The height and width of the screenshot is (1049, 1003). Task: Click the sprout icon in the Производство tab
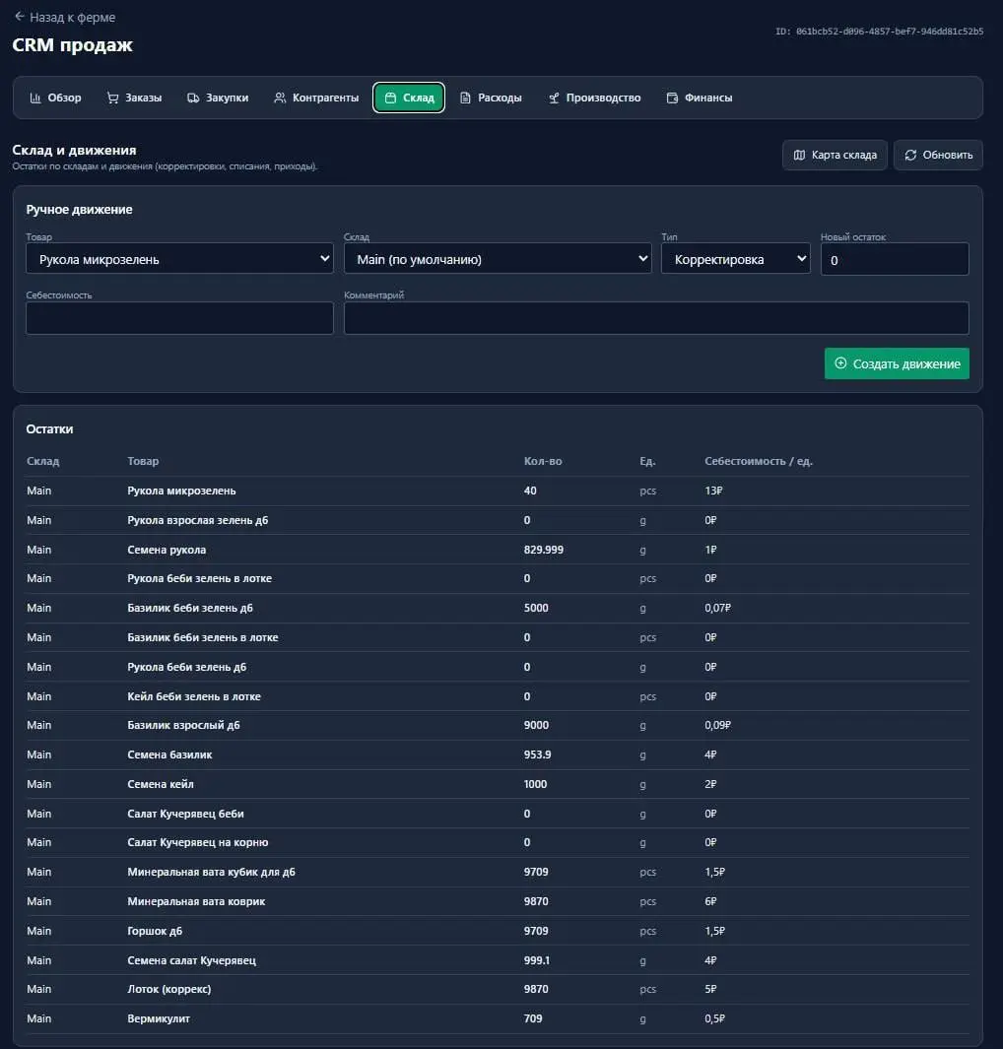pos(554,98)
